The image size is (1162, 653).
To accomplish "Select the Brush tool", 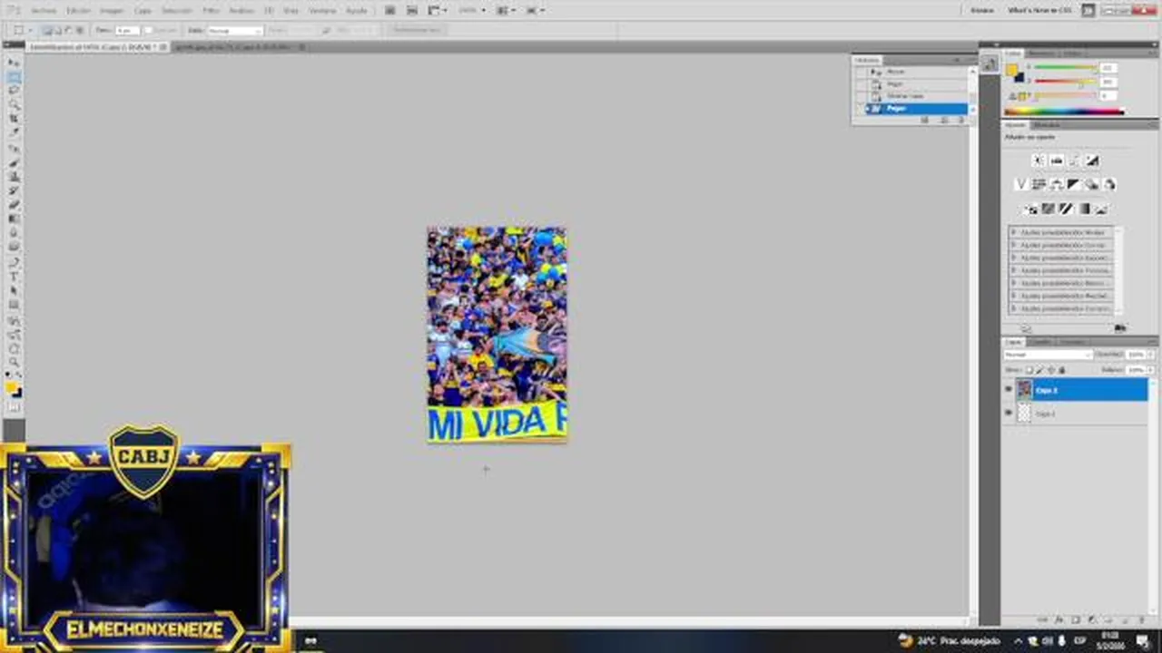I will (x=14, y=163).
